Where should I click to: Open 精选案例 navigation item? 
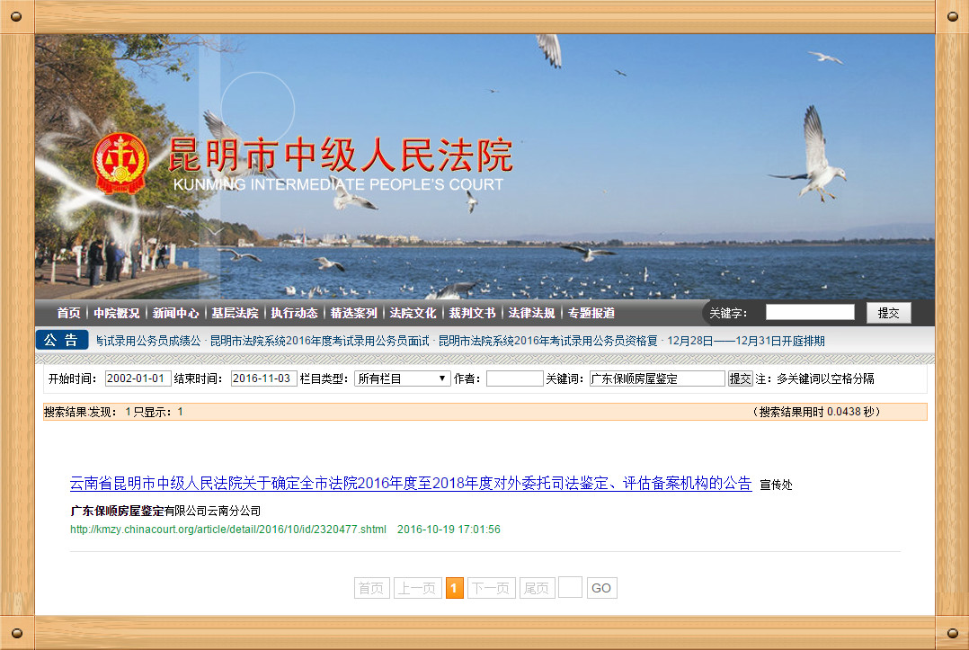[353, 313]
